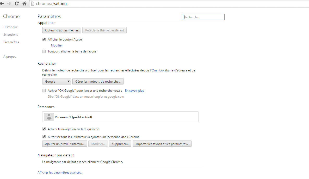Select the Personne 1 profile avatar
The width and height of the screenshot is (309, 179).
point(49,117)
